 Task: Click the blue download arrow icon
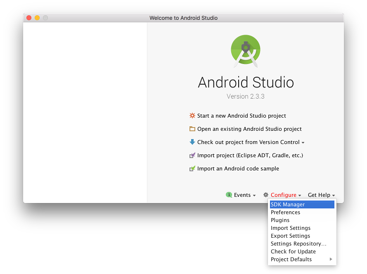(192, 142)
